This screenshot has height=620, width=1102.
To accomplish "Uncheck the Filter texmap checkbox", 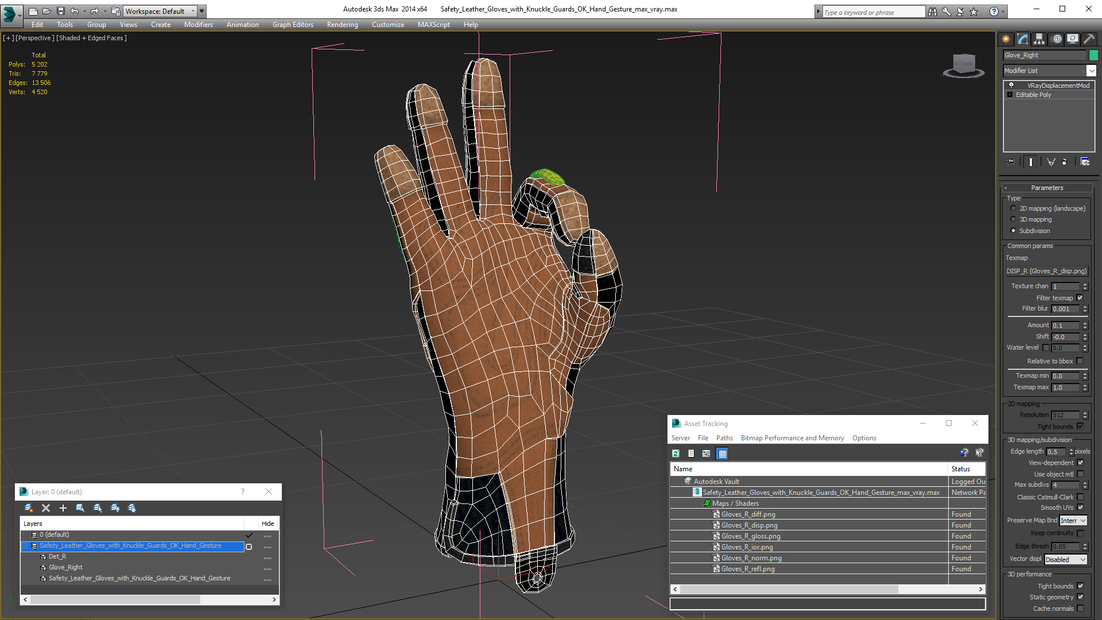I will click(1080, 298).
